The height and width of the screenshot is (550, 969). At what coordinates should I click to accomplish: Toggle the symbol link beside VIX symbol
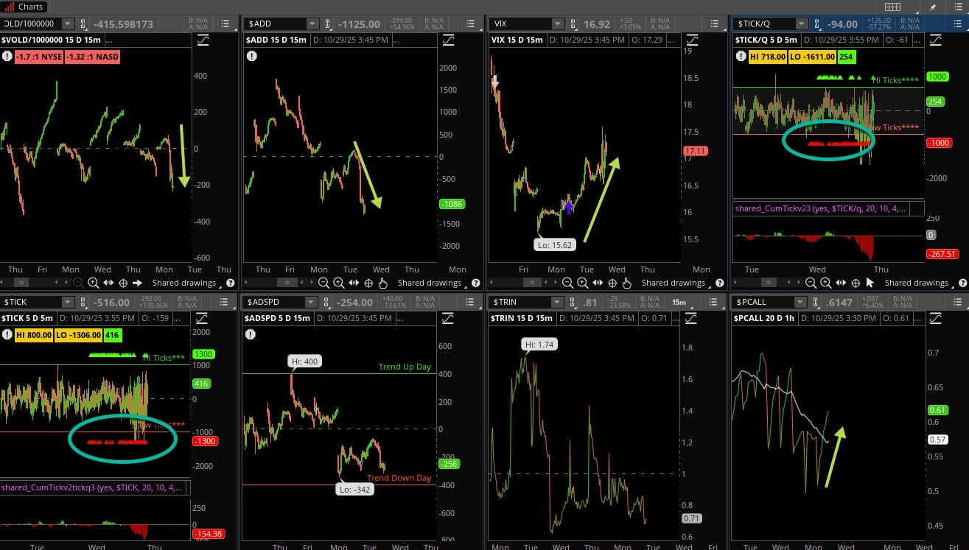coord(572,24)
